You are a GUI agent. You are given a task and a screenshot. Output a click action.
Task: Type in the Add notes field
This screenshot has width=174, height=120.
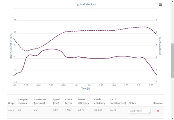(x=139, y=111)
